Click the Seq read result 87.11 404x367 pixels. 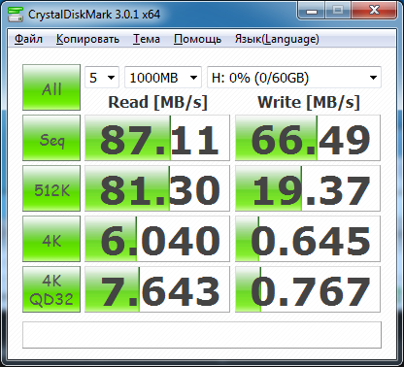point(157,138)
